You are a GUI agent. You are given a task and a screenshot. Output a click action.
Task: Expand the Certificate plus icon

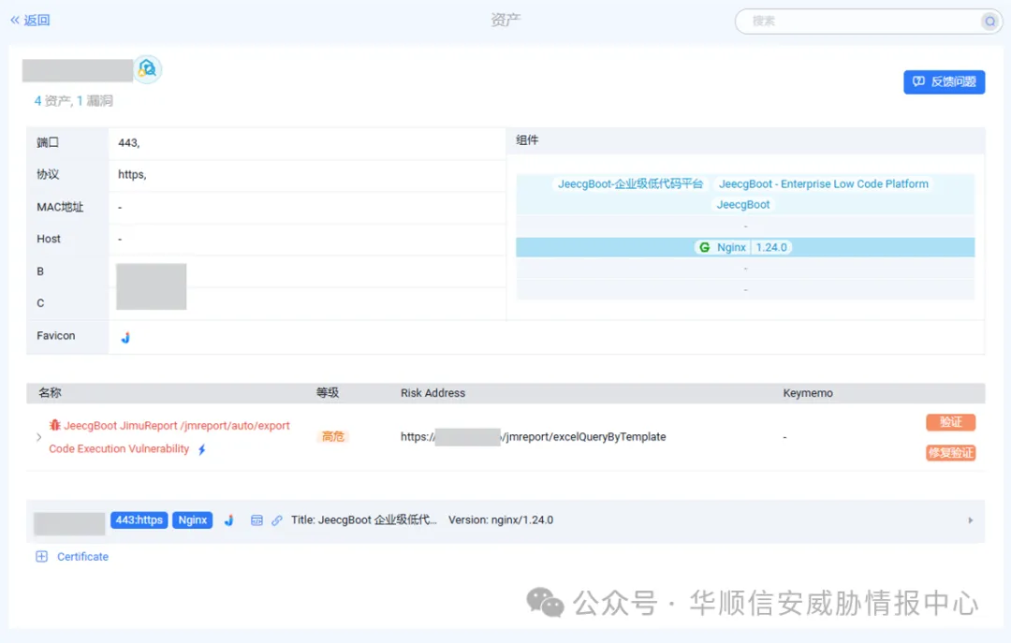(41, 557)
